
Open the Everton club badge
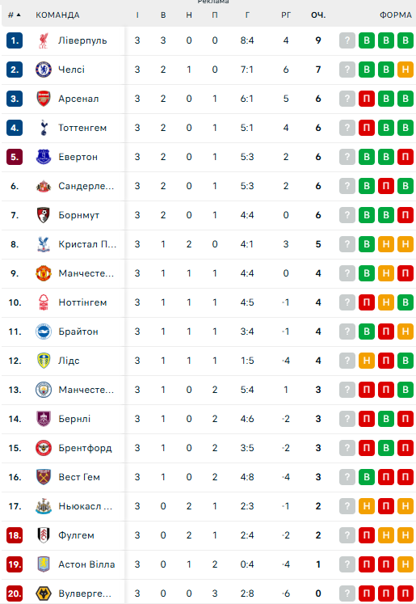pos(44,157)
